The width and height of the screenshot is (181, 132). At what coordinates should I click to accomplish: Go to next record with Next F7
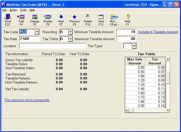click(x=61, y=20)
